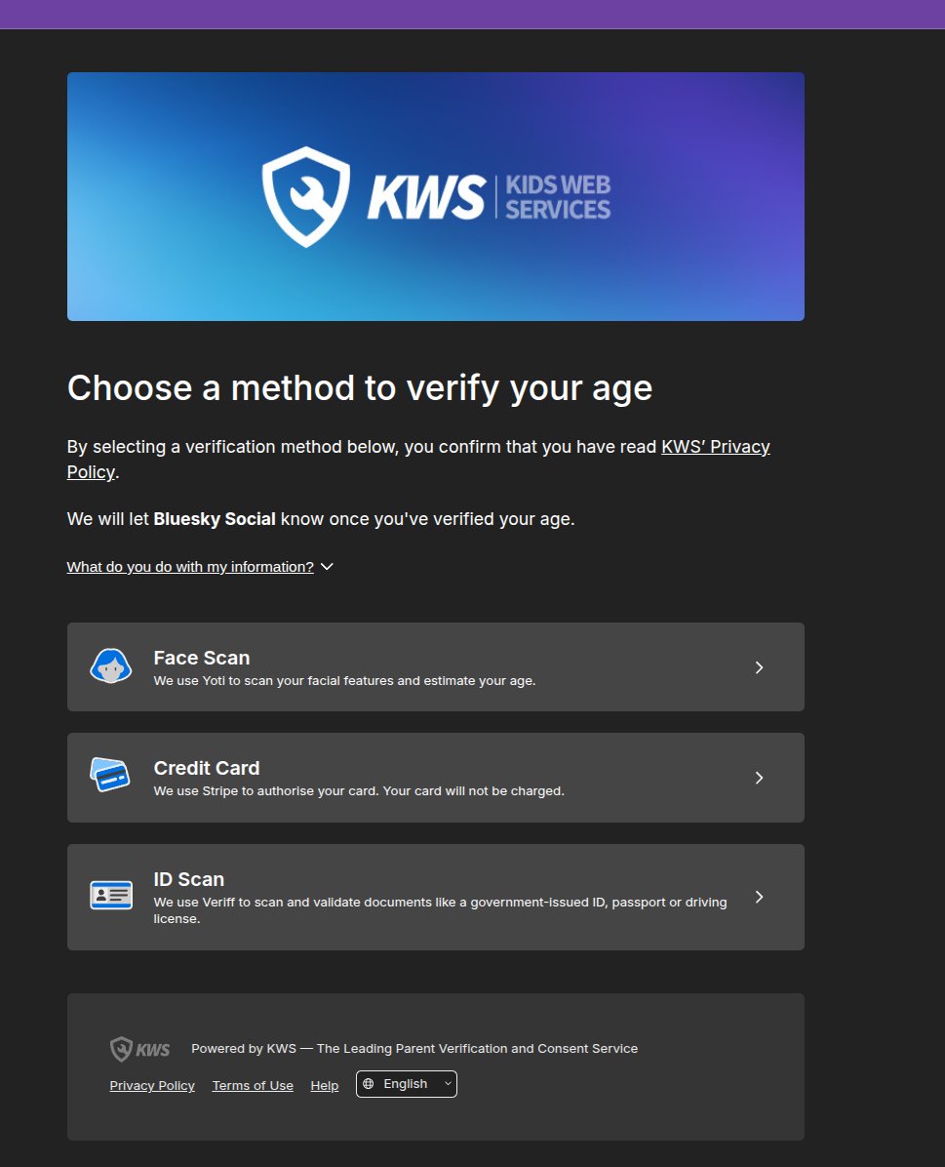Click 'Choose a method to verify your age' heading
The height and width of the screenshot is (1167, 945).
coord(360,388)
